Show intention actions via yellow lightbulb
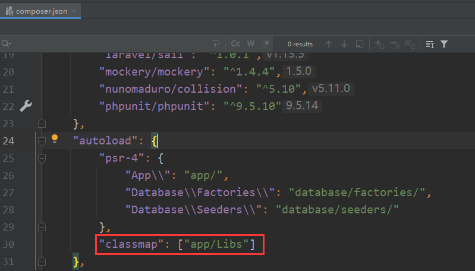Image resolution: width=475 pixels, height=271 pixels. click(55, 138)
